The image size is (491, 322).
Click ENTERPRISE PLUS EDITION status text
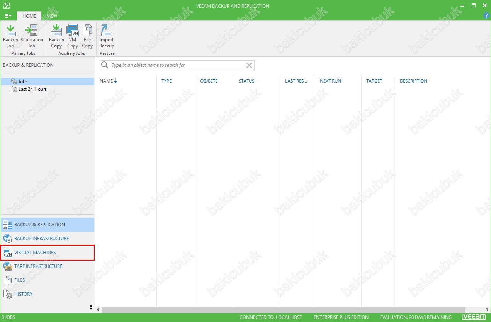click(341, 317)
